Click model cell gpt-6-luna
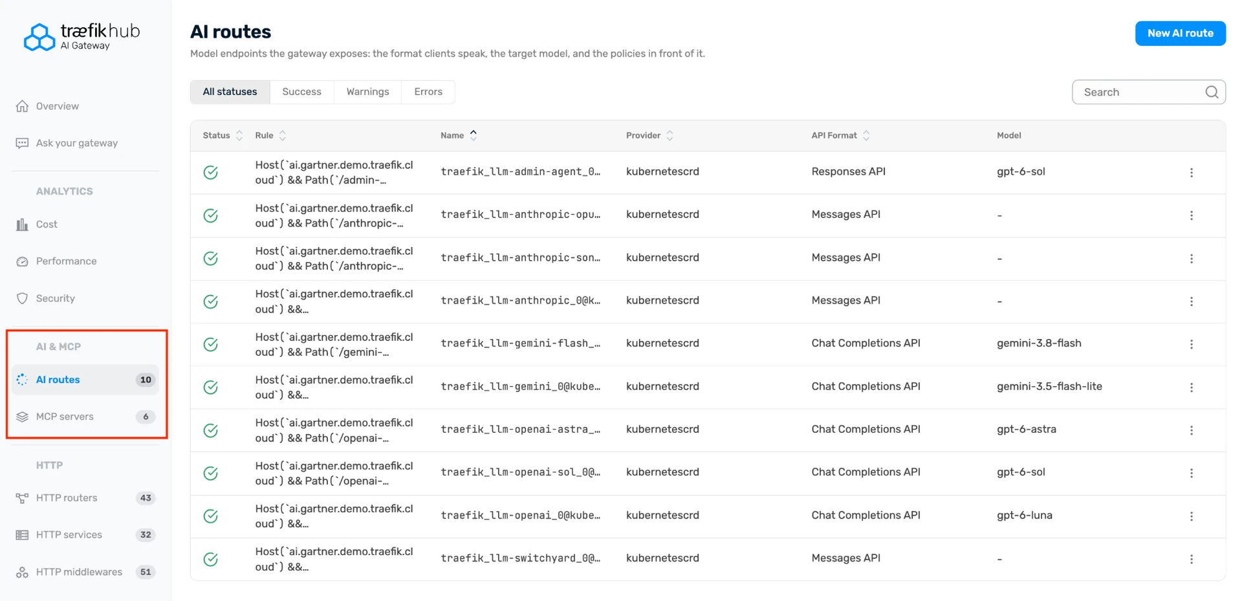 tap(1025, 515)
